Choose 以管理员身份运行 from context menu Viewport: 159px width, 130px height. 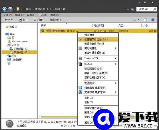tap(98, 39)
